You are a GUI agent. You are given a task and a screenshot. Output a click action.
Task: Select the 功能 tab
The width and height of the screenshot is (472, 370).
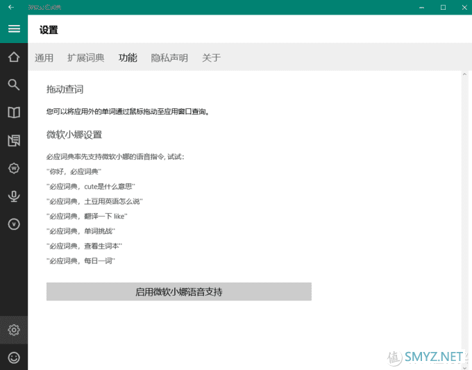128,58
